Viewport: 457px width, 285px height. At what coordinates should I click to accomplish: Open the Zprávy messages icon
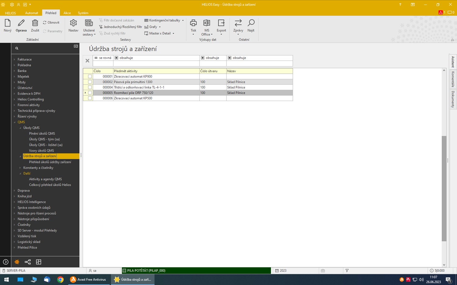click(x=238, y=23)
